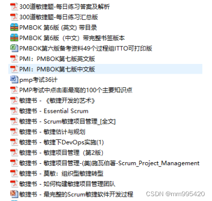The width and height of the screenshot is (212, 201).
Task: Click PDF icon of 300道敏捷题-每日练习答案及解析
Action: [x=14, y=7]
